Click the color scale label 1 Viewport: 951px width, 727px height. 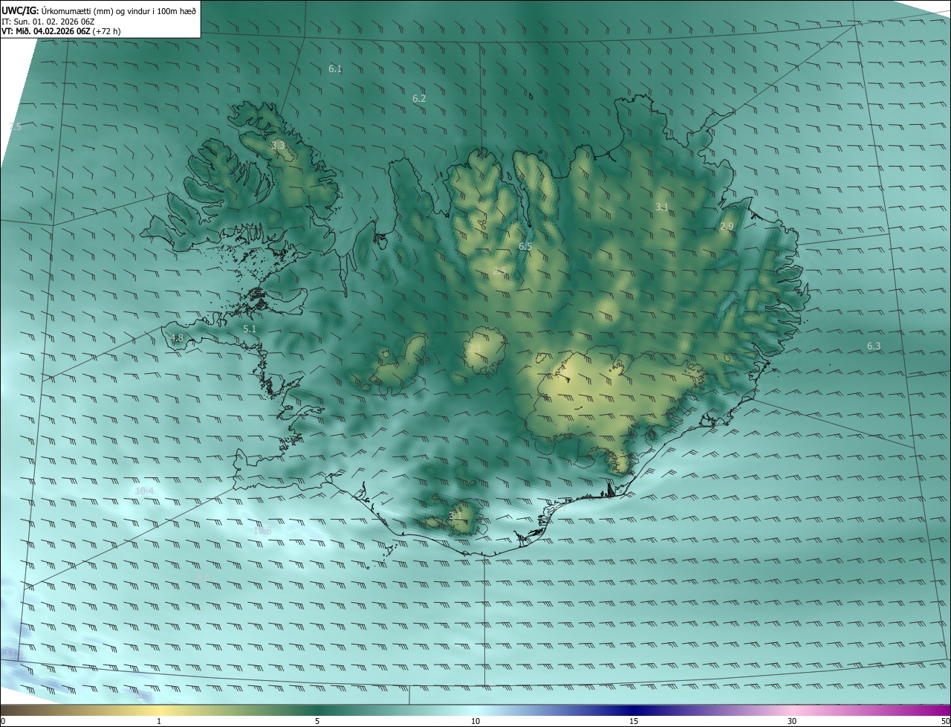[x=159, y=722]
